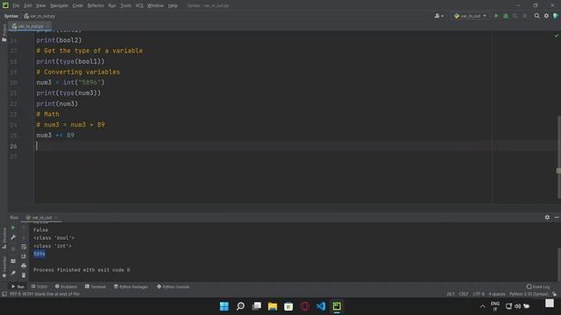Switch to the Terminal bottom tab
The image size is (561, 315).
point(96,287)
